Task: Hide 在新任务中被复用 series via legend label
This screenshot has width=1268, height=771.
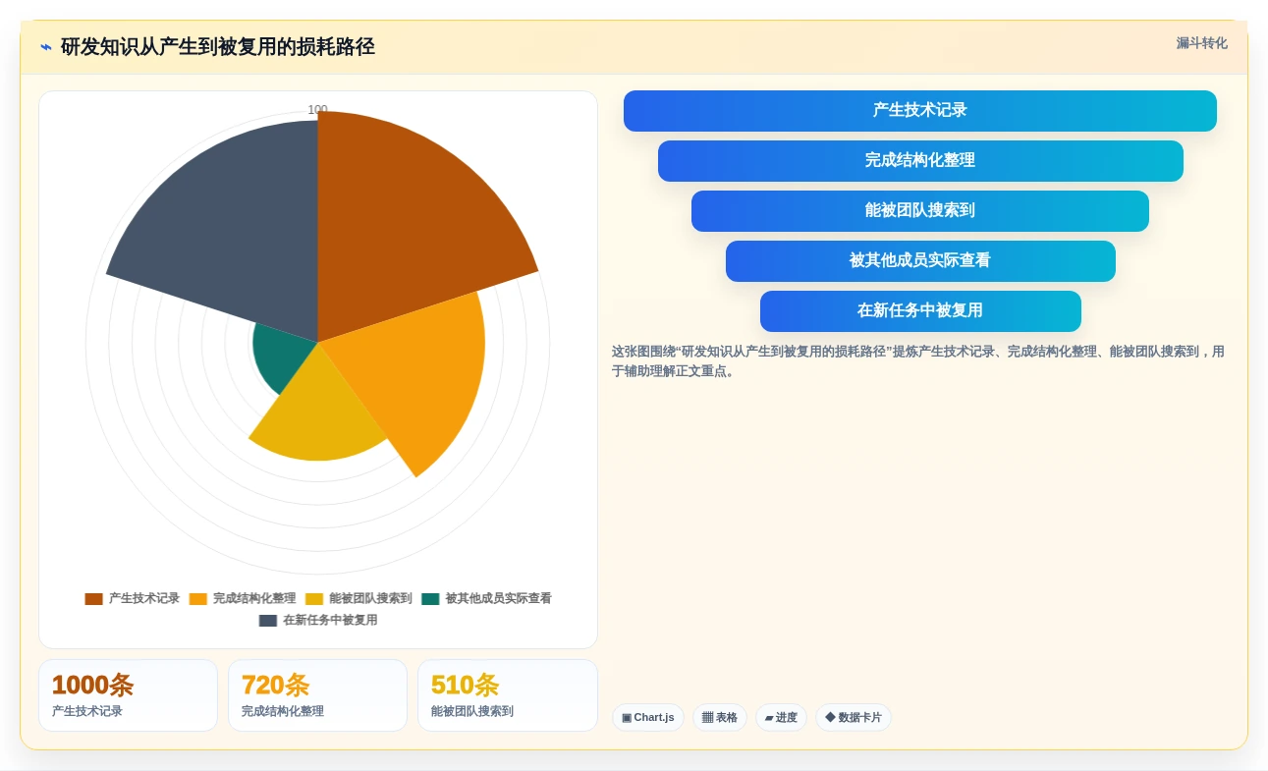Action: [330, 620]
